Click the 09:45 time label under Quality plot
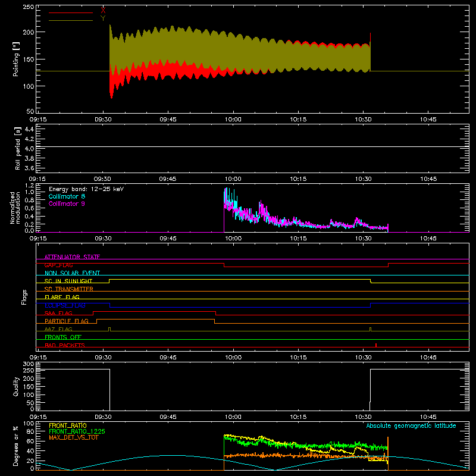This screenshot has height=476, width=476. click(168, 417)
